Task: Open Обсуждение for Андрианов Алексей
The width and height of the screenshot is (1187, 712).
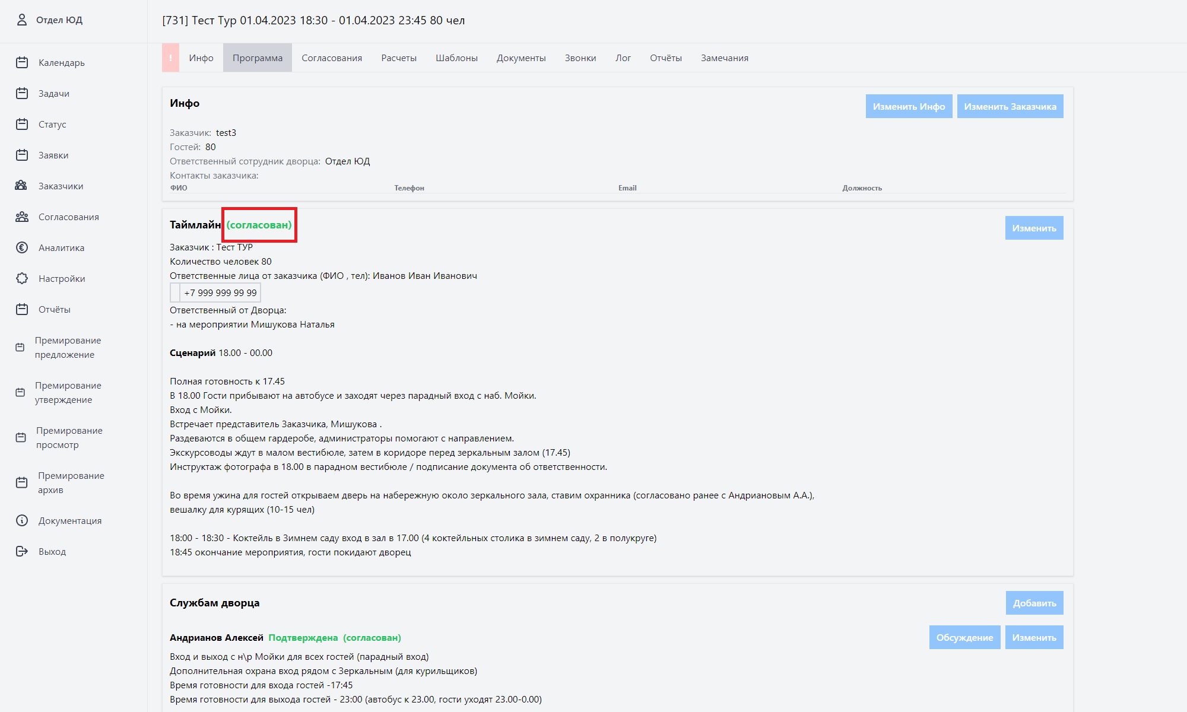Action: pyautogui.click(x=964, y=637)
